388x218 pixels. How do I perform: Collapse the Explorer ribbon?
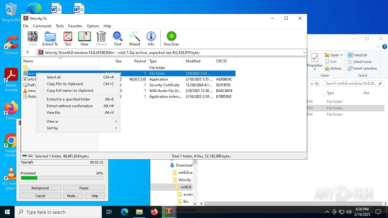[378, 47]
